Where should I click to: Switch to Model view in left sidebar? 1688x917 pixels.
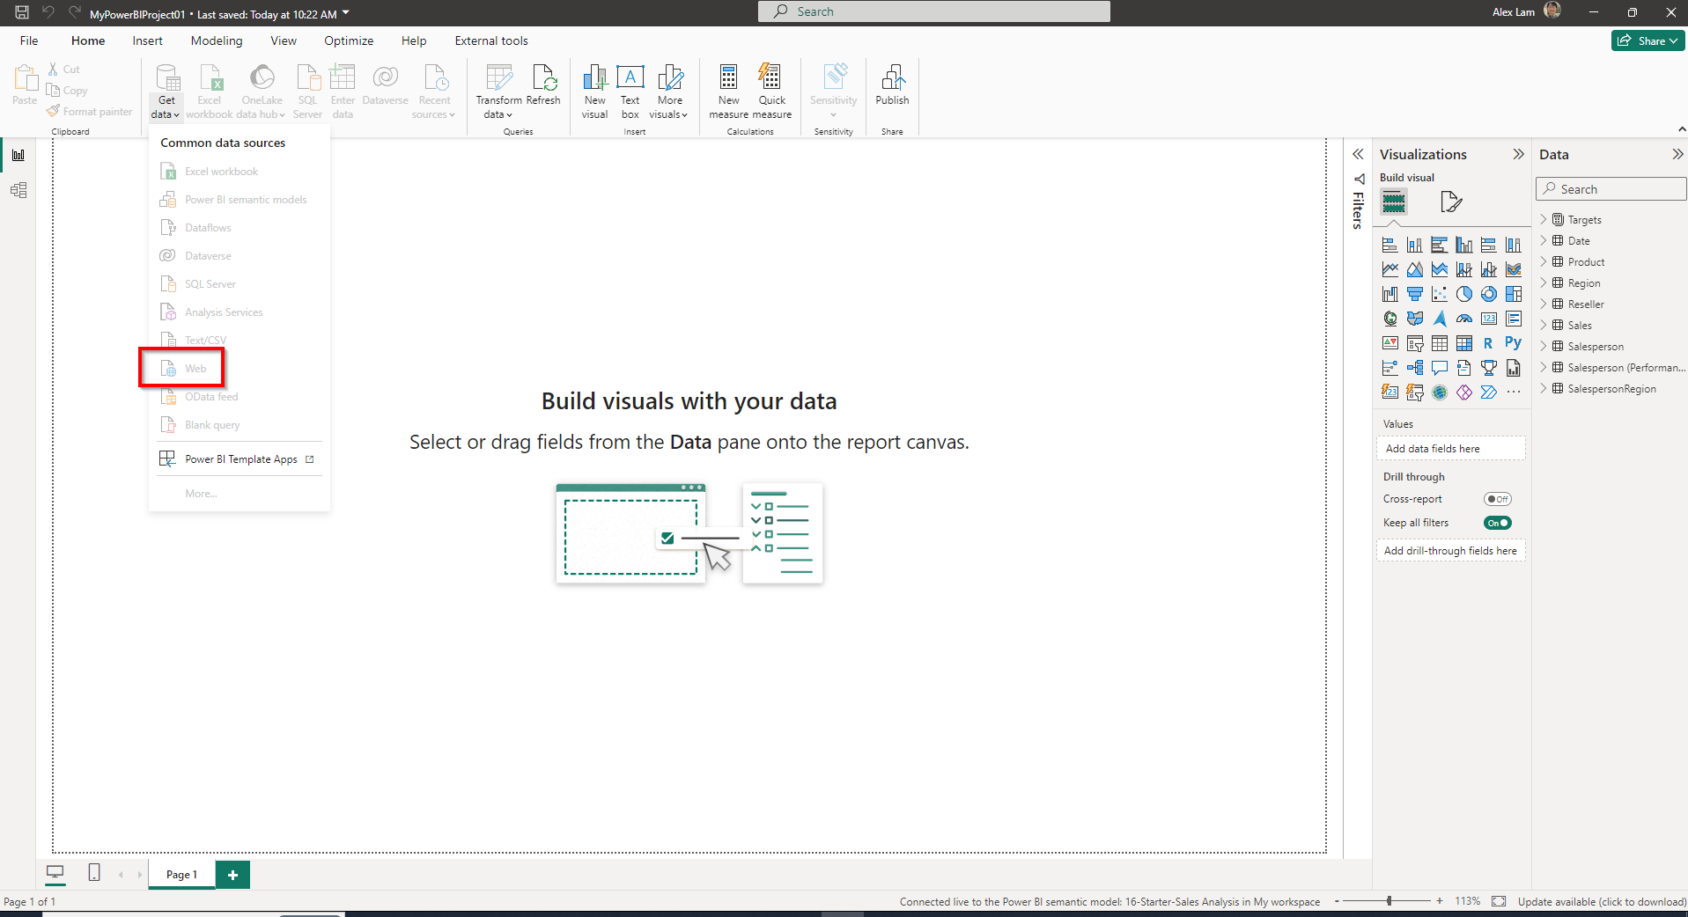18,190
